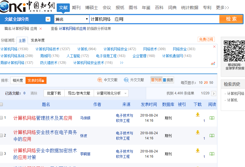The height and width of the screenshot is (167, 245).
Task: Open the 计算机网络 index analysis link
Action: pyautogui.click(x=67, y=28)
